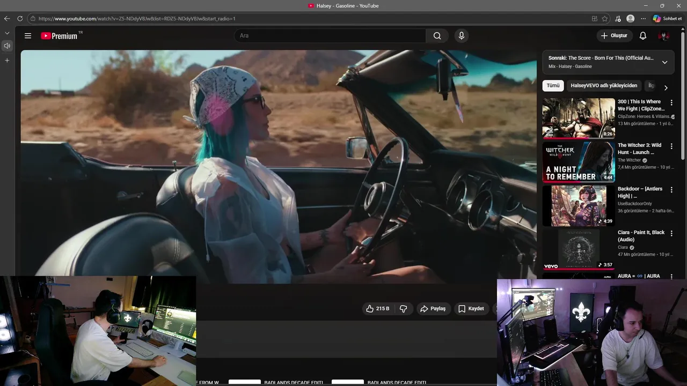Visit The Witcher channel name
687x386 pixels.
tap(629, 160)
